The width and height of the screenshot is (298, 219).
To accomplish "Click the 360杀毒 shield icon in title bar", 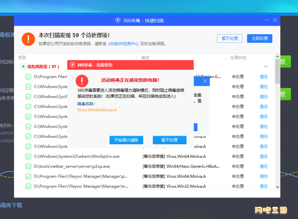I will [118, 20].
